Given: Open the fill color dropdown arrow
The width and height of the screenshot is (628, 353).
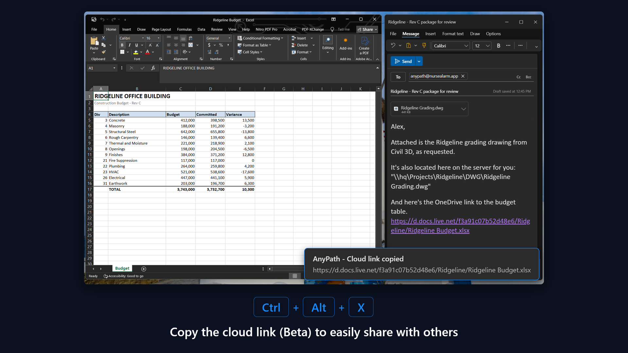Looking at the screenshot, I should click(141, 52).
